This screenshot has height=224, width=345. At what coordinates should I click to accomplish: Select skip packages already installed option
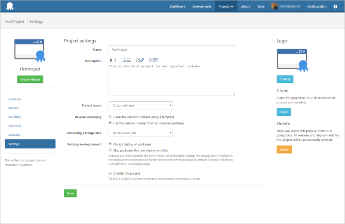click(x=111, y=150)
